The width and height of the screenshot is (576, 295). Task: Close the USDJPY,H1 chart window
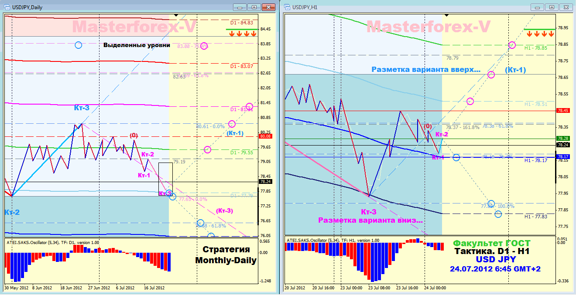(x=565, y=7)
